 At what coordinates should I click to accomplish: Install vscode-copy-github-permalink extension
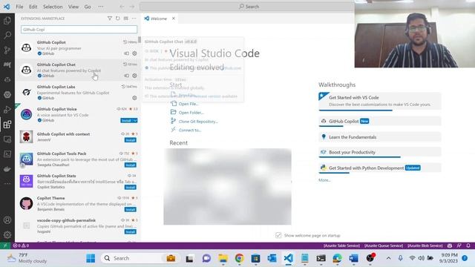[131, 232]
